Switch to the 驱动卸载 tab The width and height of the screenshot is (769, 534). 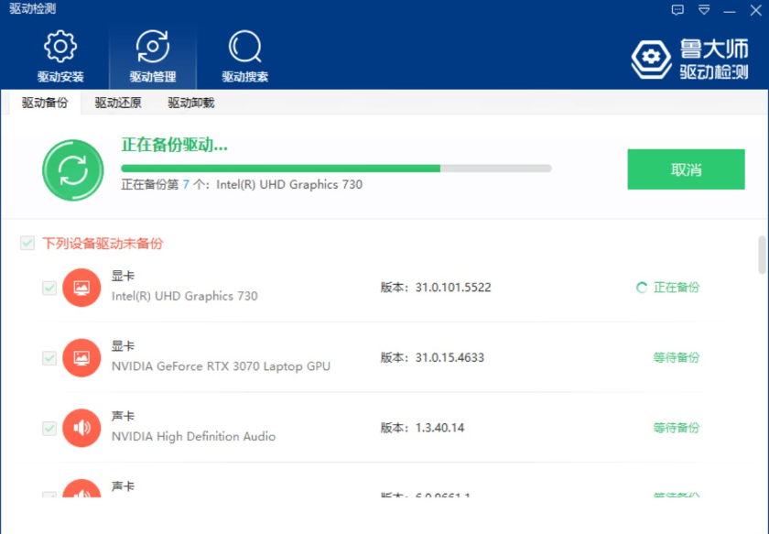[190, 103]
